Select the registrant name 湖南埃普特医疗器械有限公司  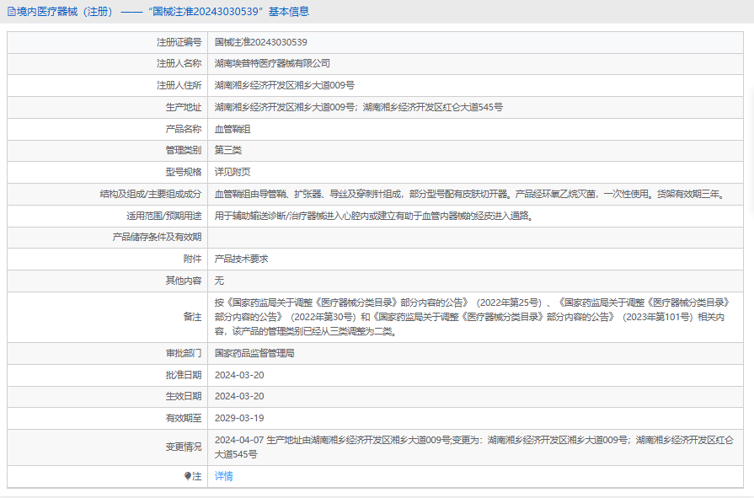[272, 63]
